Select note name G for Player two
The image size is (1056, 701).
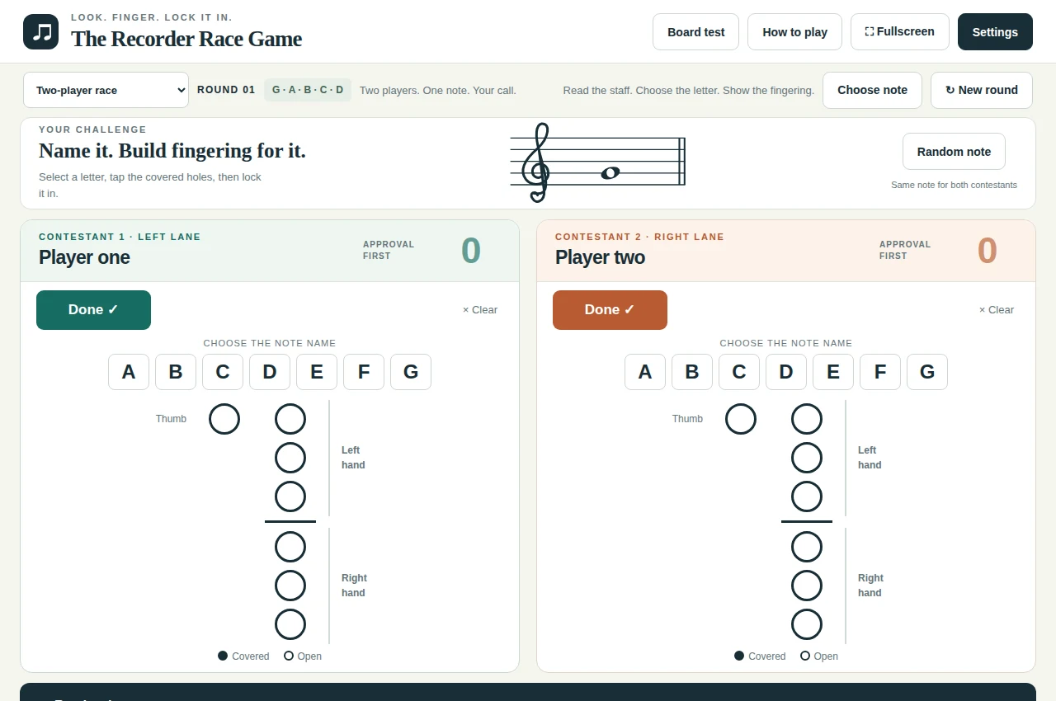(927, 372)
